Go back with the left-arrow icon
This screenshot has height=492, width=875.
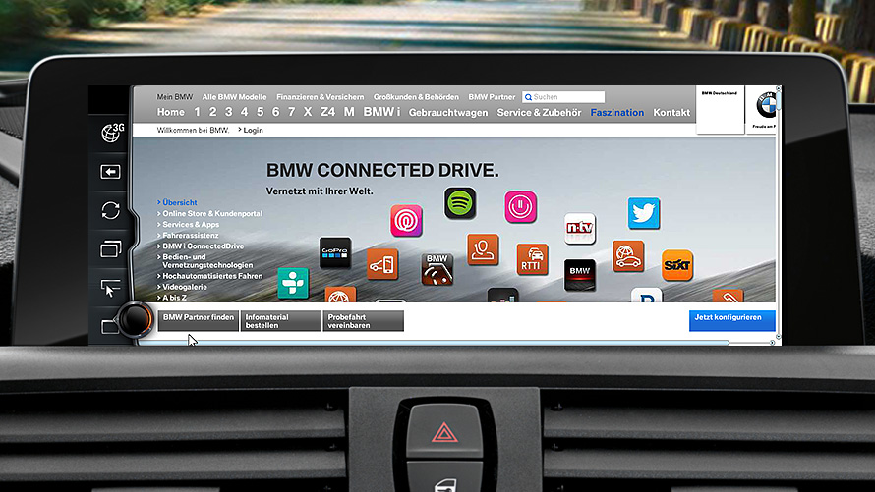click(x=110, y=172)
